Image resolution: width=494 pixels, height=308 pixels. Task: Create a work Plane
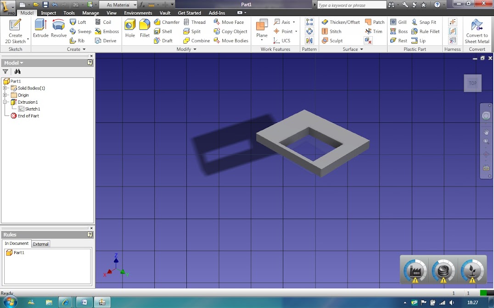point(262,28)
